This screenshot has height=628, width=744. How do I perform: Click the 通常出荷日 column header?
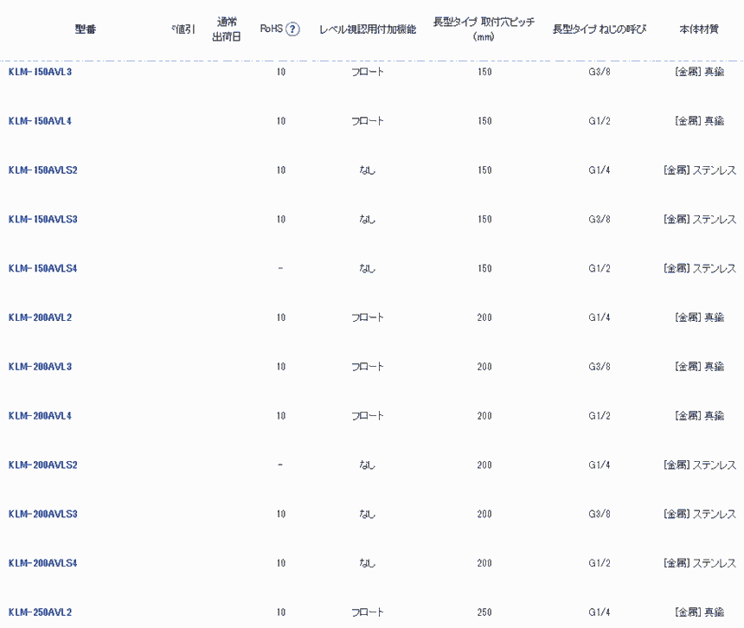tap(225, 29)
